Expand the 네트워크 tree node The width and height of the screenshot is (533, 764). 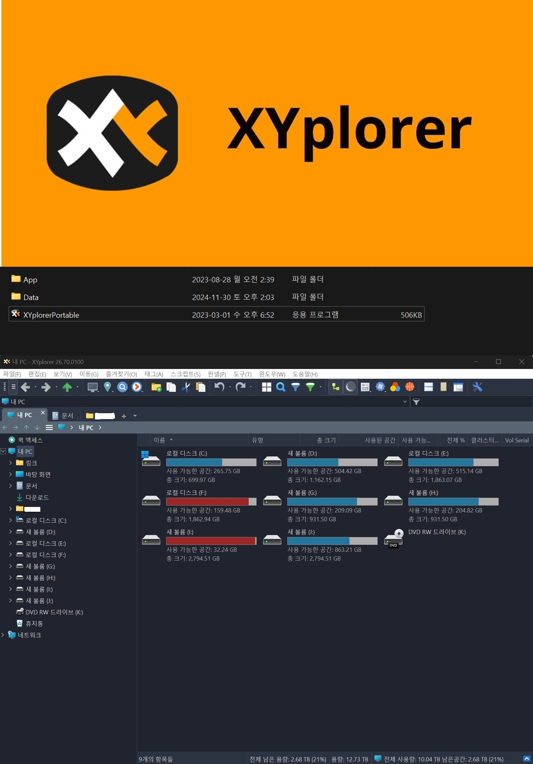coord(3,635)
